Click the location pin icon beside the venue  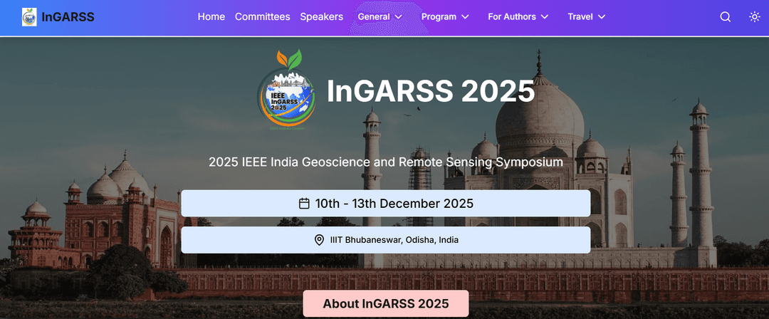click(319, 240)
